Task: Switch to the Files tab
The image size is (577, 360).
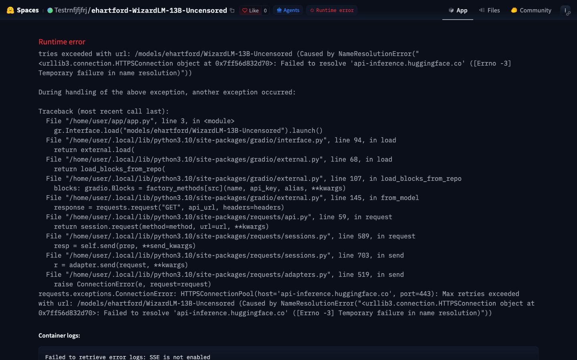Action: (x=489, y=10)
